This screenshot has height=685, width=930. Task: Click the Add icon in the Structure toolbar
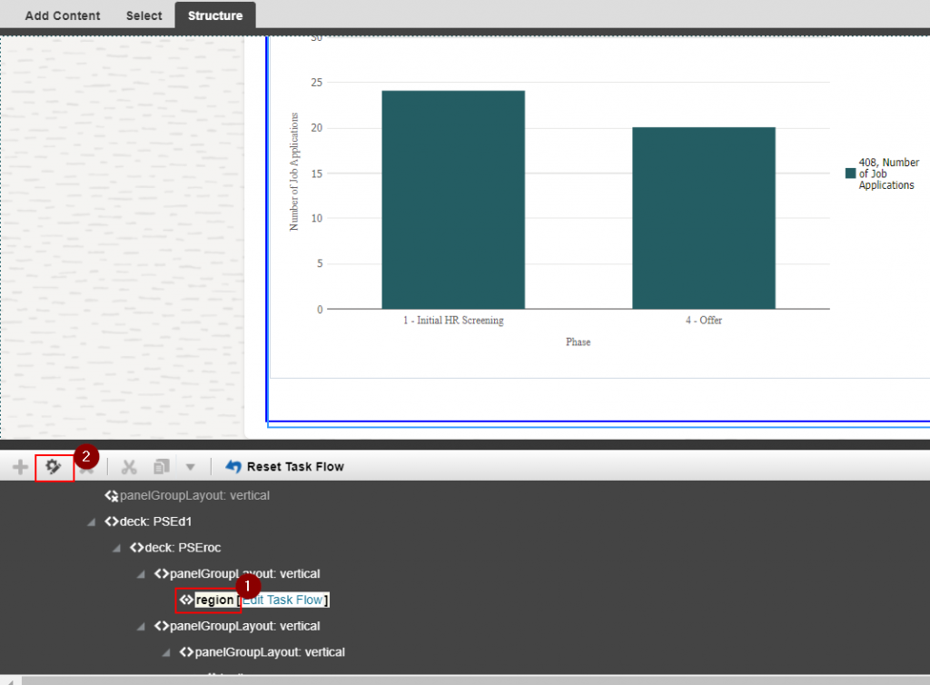20,466
